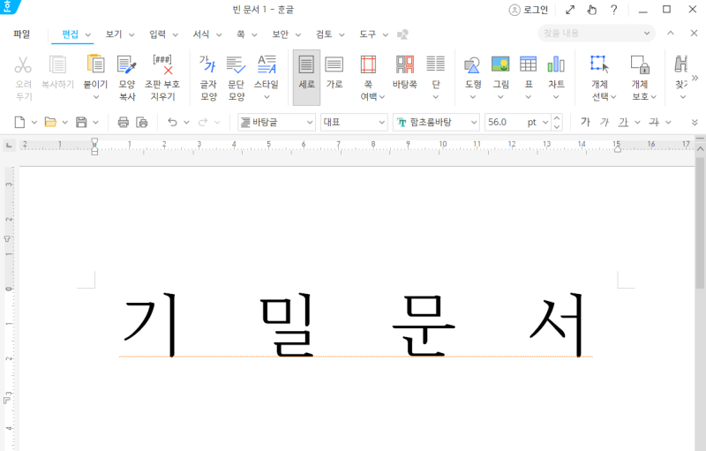Open the font size 56.0 dropdown arrow
Image resolution: width=706 pixels, height=451 pixels.
pos(545,122)
